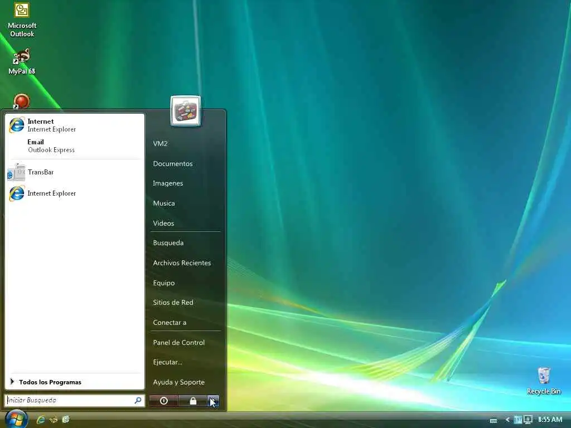Open Email Outlook Express entry
Image resolution: width=571 pixels, height=428 pixels.
pyautogui.click(x=75, y=146)
